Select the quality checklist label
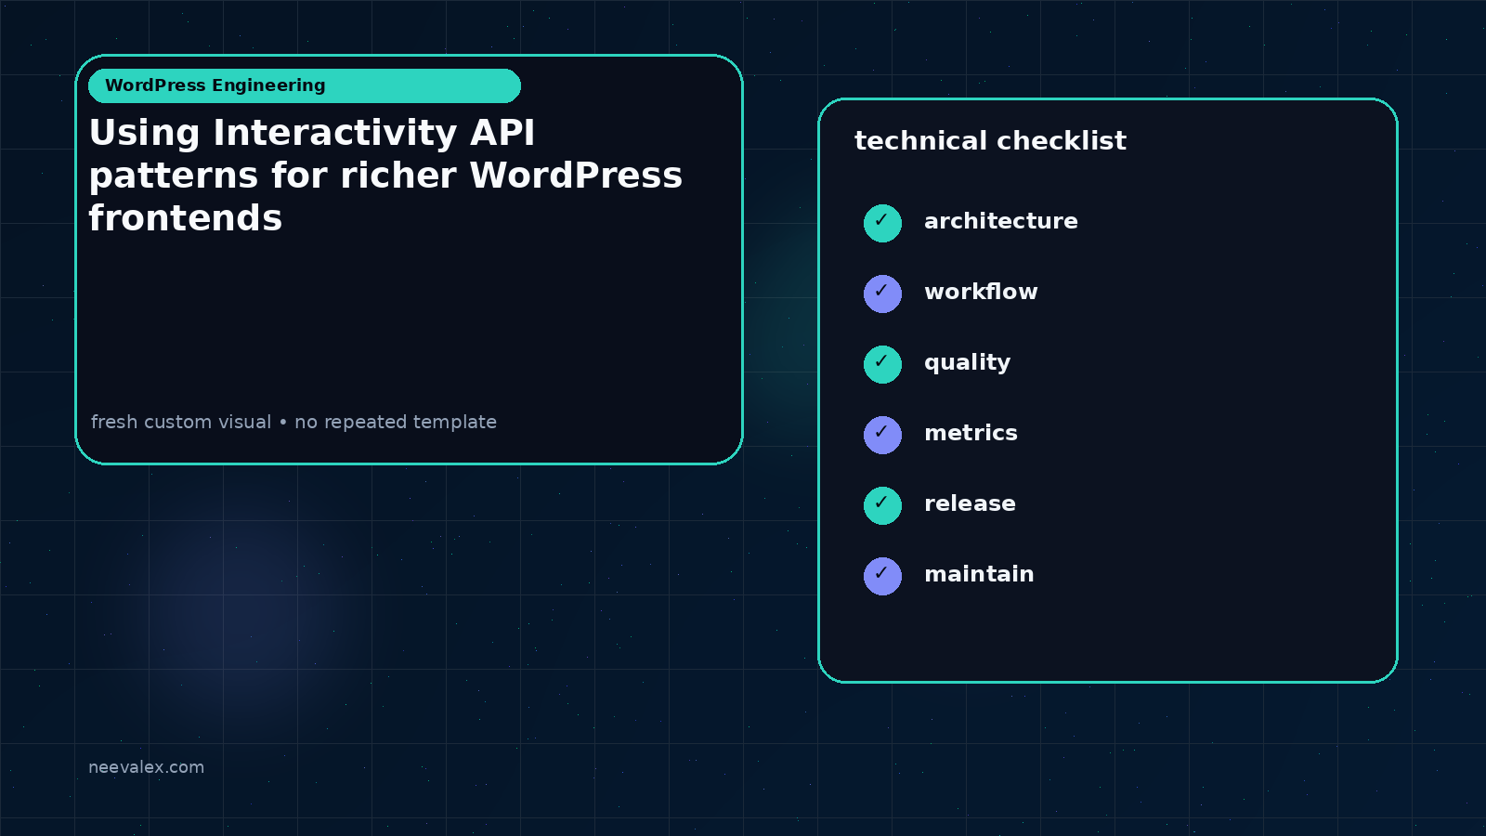This screenshot has width=1486, height=836. pos(967,363)
